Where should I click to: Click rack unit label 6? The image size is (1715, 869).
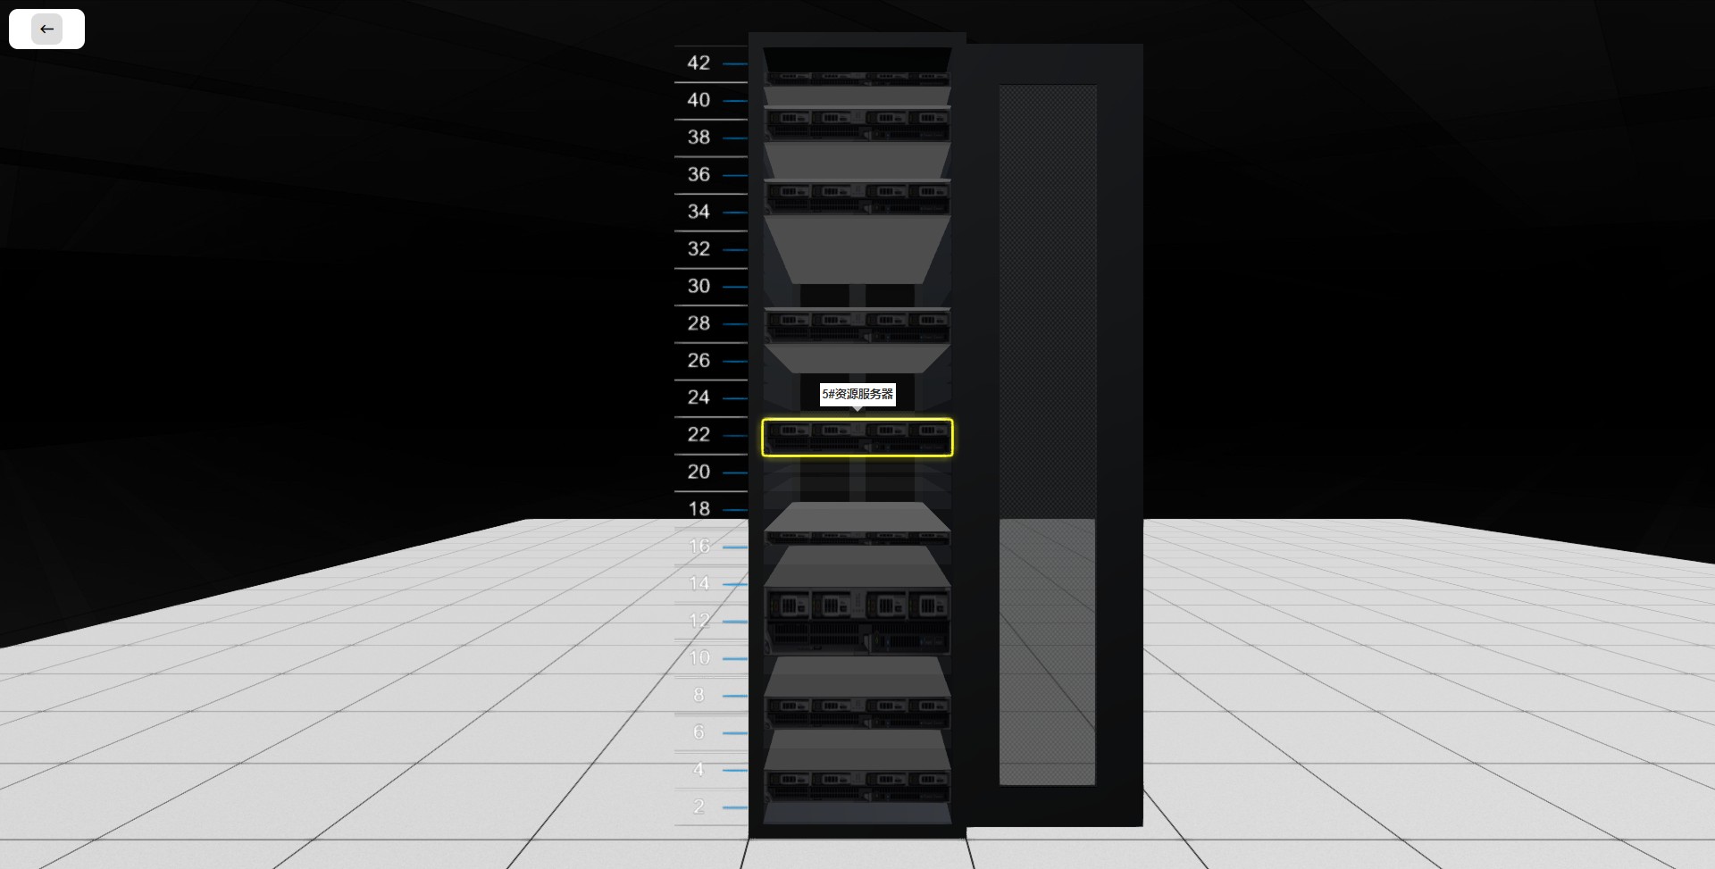pyautogui.click(x=699, y=732)
